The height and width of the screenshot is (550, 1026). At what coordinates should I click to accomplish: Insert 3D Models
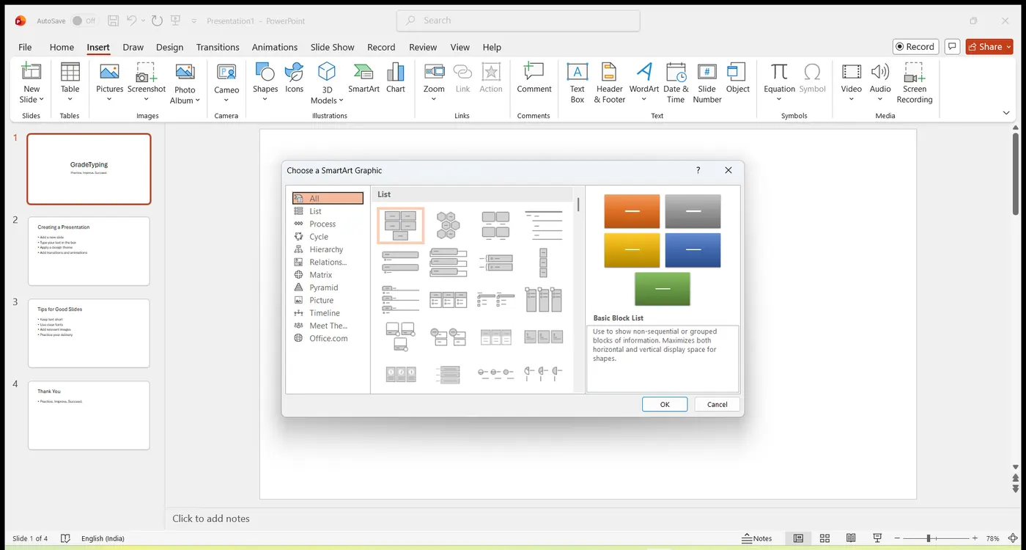pyautogui.click(x=327, y=83)
